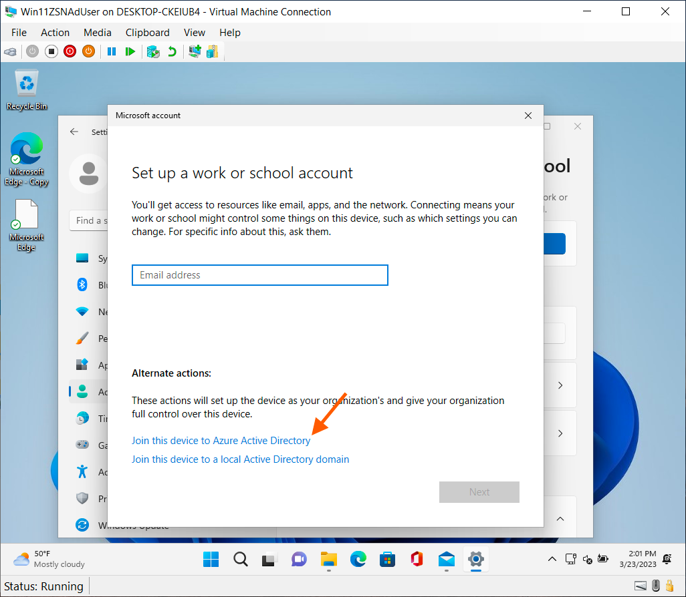Create a checkpoint using toolbar icon
Image resolution: width=686 pixels, height=597 pixels.
click(153, 51)
